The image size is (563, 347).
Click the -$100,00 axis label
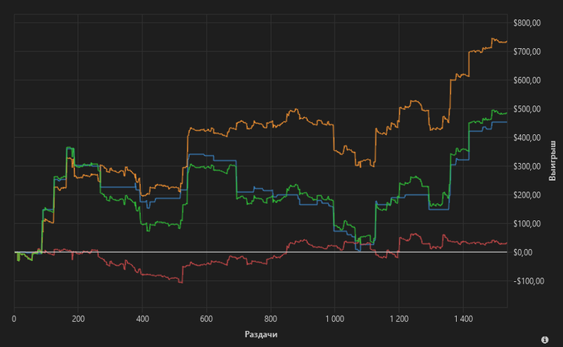(x=528, y=281)
